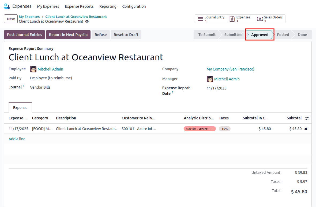
Task: Open the optional columns toggle icon
Action: tap(306, 118)
